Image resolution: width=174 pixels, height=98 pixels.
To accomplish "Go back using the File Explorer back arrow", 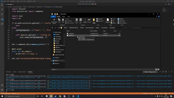I will pos(52,28).
